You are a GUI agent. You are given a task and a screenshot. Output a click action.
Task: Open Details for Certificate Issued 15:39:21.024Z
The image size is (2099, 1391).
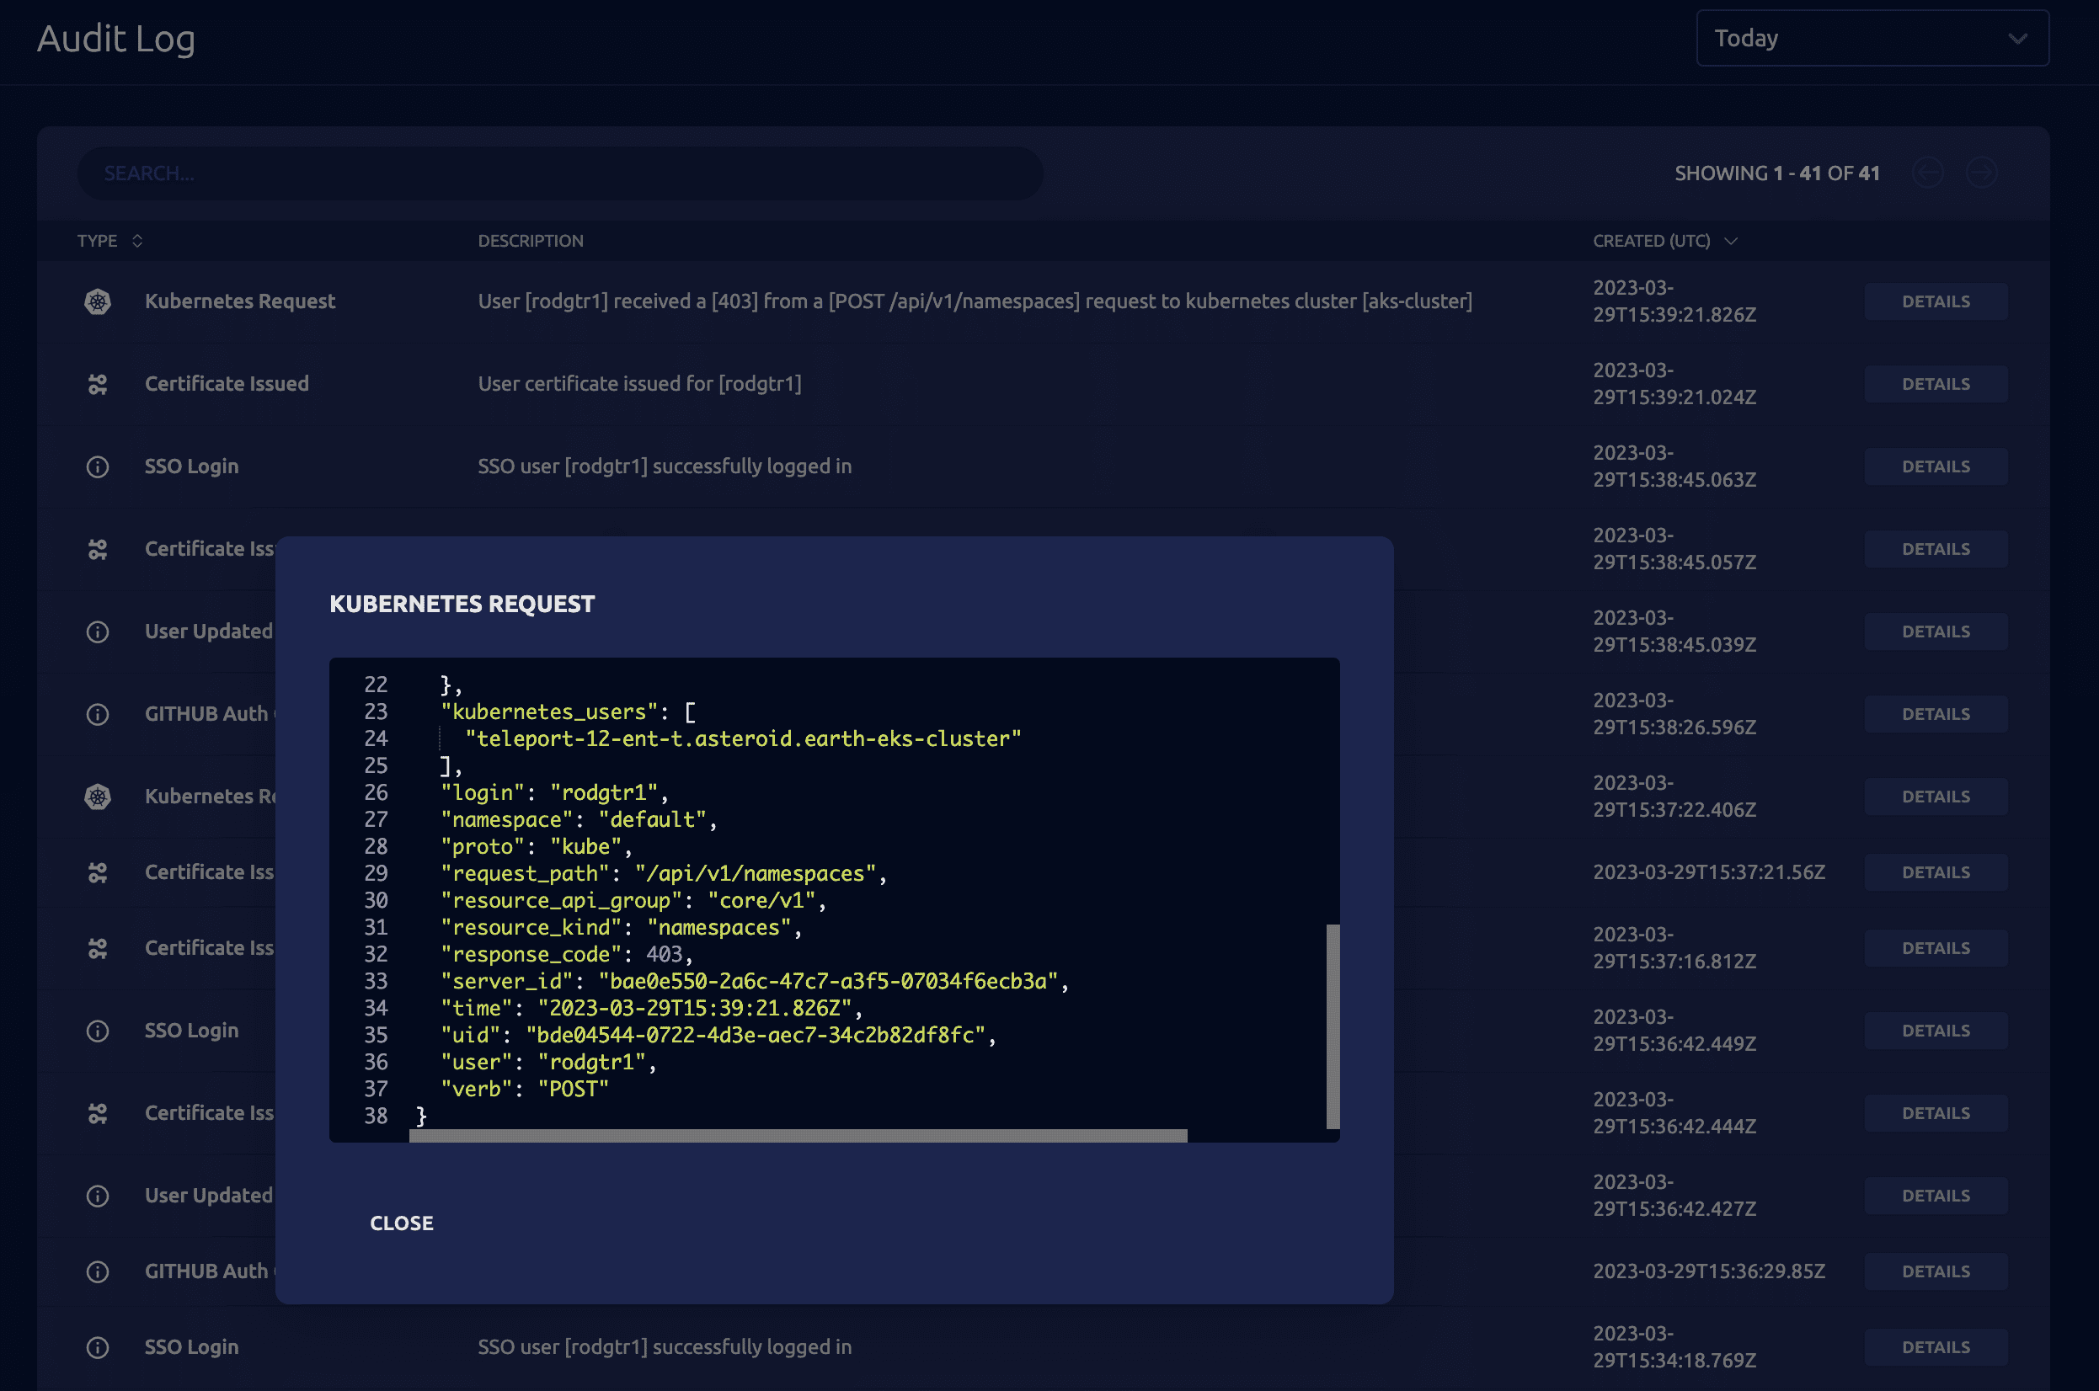point(1935,384)
